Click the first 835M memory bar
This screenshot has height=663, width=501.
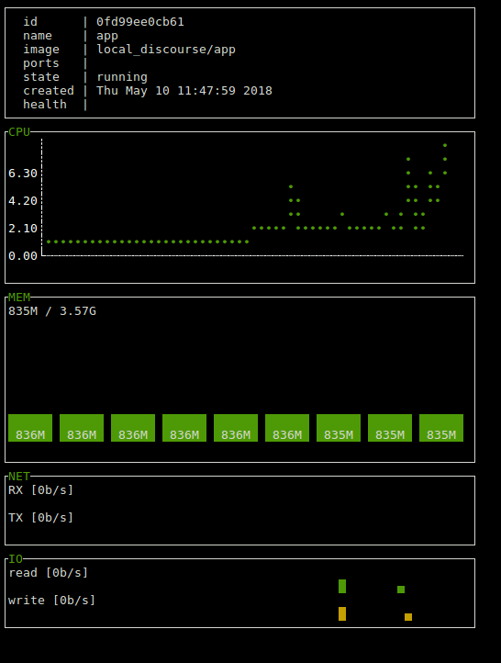tap(339, 428)
